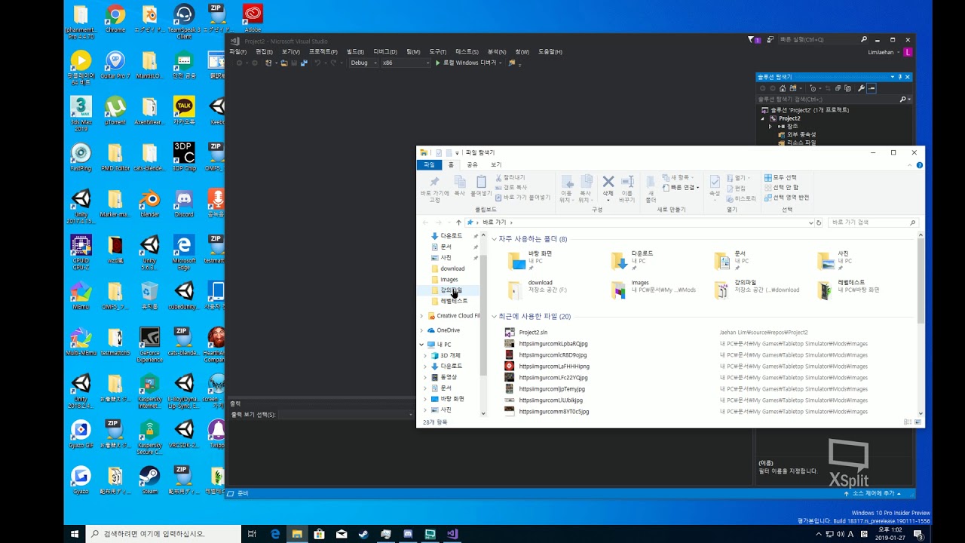Viewport: 965px width, 543px height.
Task: Open the output source (출력 보기 선택) dropdown
Action: click(x=346, y=415)
